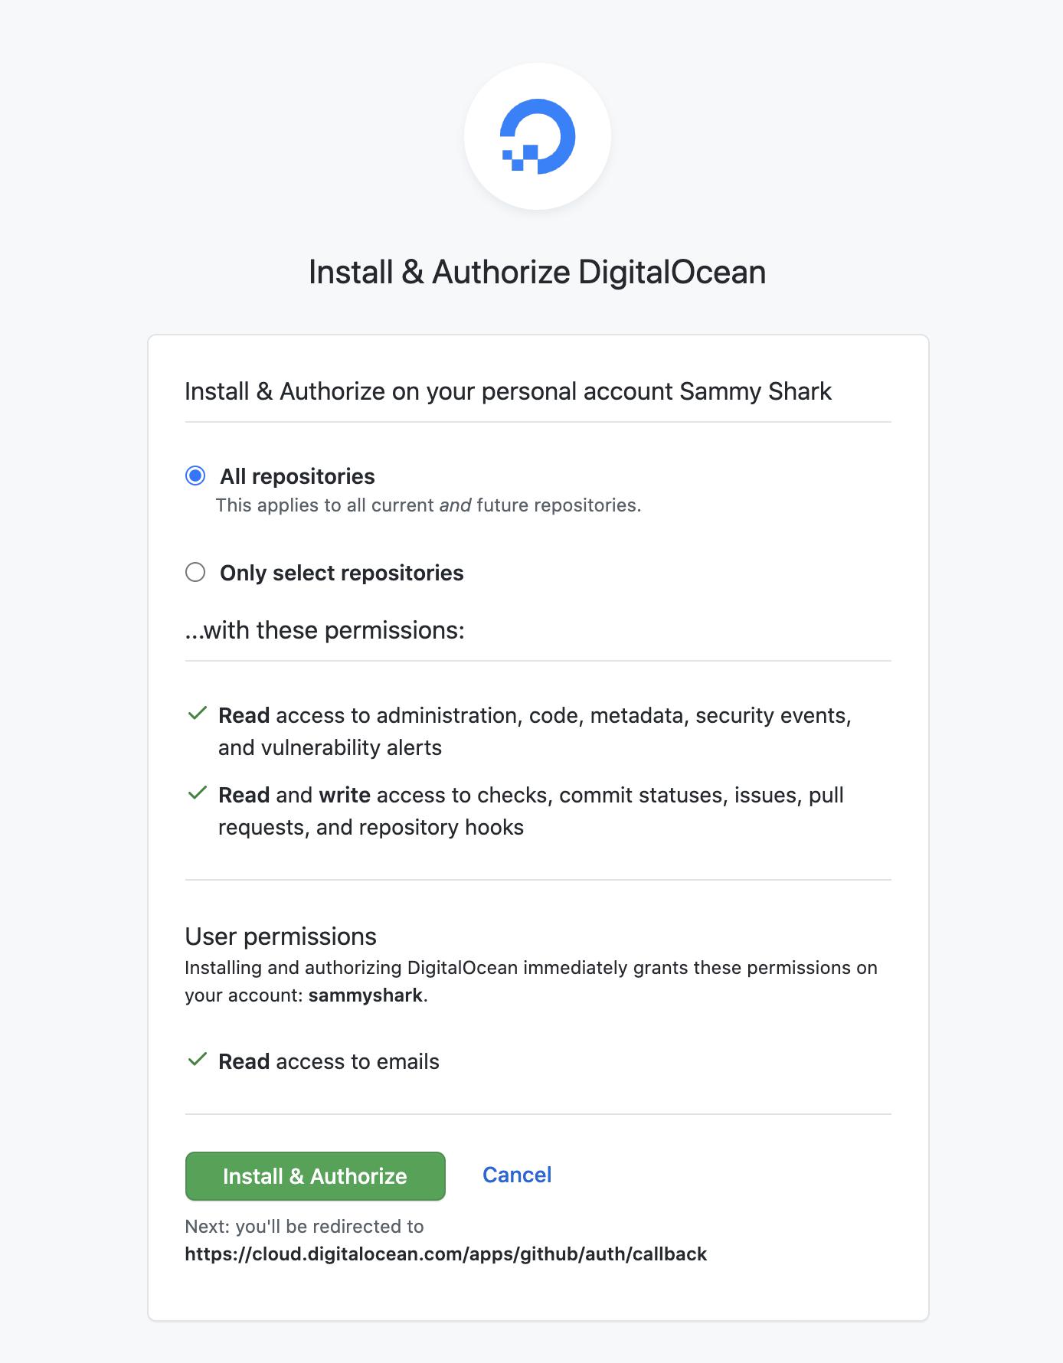Image resolution: width=1063 pixels, height=1363 pixels.
Task: Click the checkmark beside Read access to emails
Action: click(x=197, y=1059)
